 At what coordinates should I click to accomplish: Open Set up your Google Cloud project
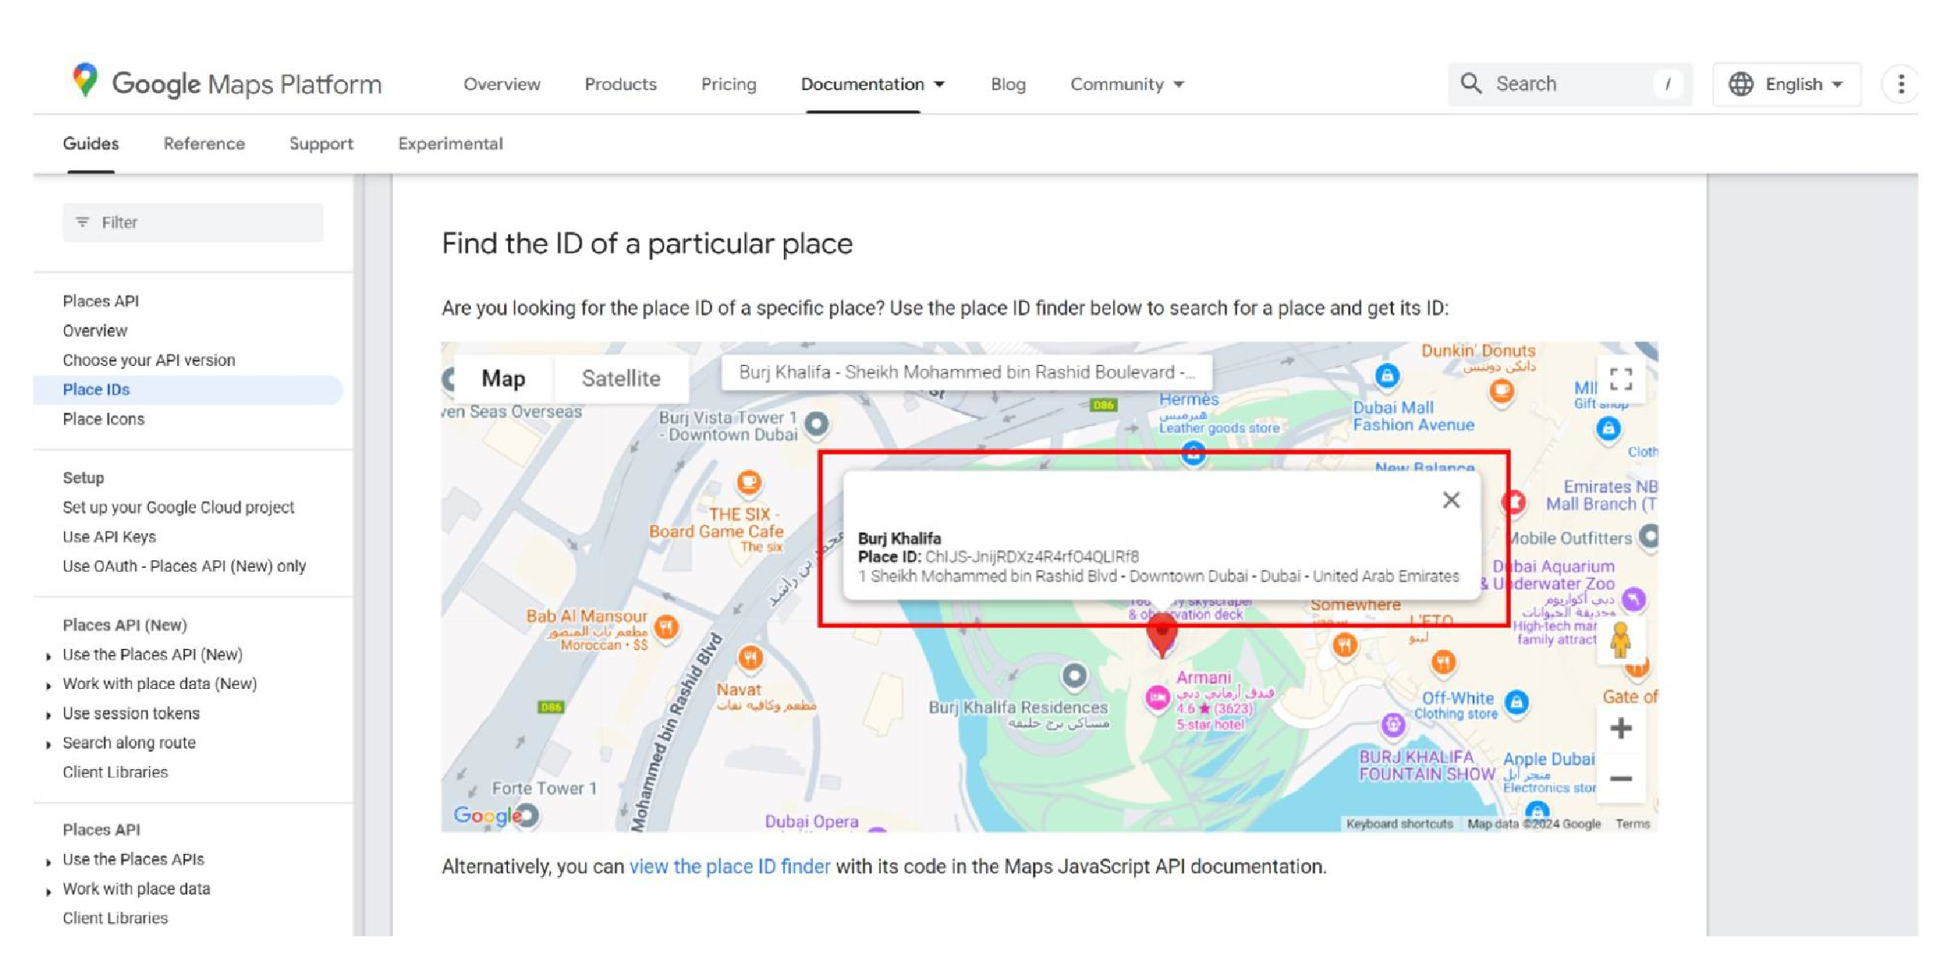pos(178,507)
